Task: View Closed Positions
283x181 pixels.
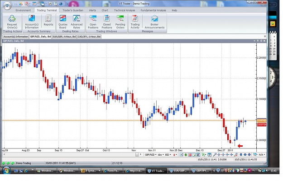Action: [107, 22]
